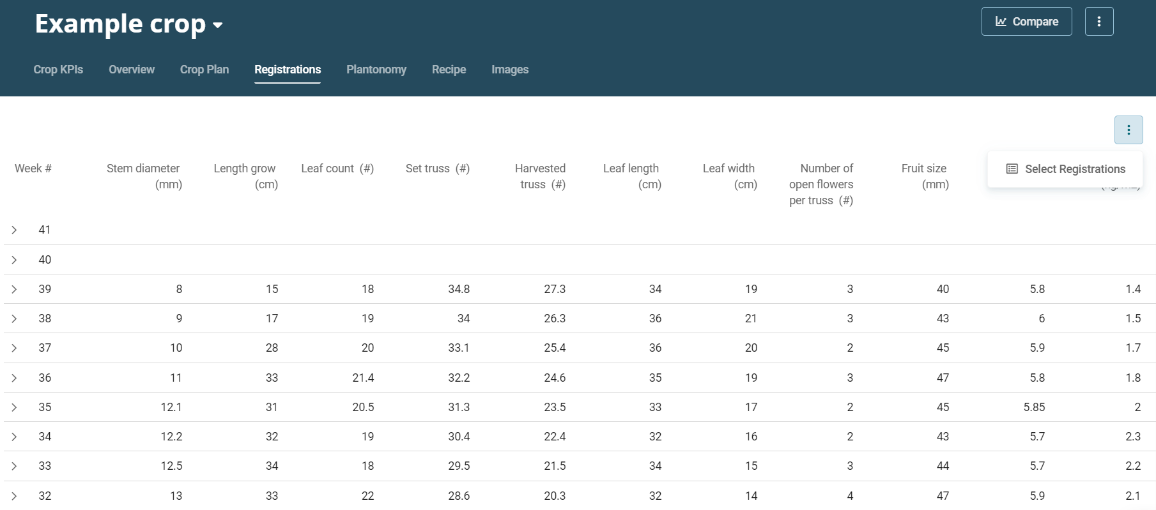1156x510 pixels.
Task: Expand week 37 row
Action: [x=14, y=348]
